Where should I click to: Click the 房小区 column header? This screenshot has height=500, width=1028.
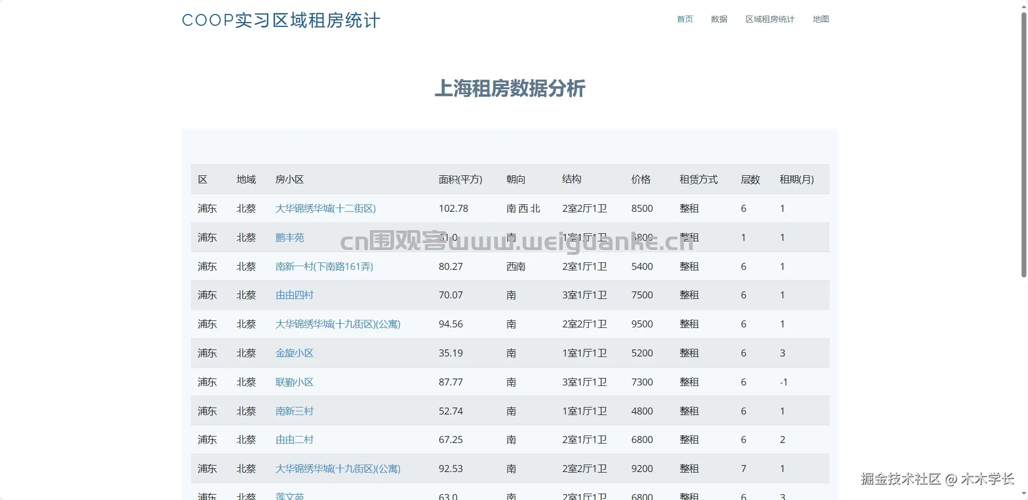click(x=289, y=180)
